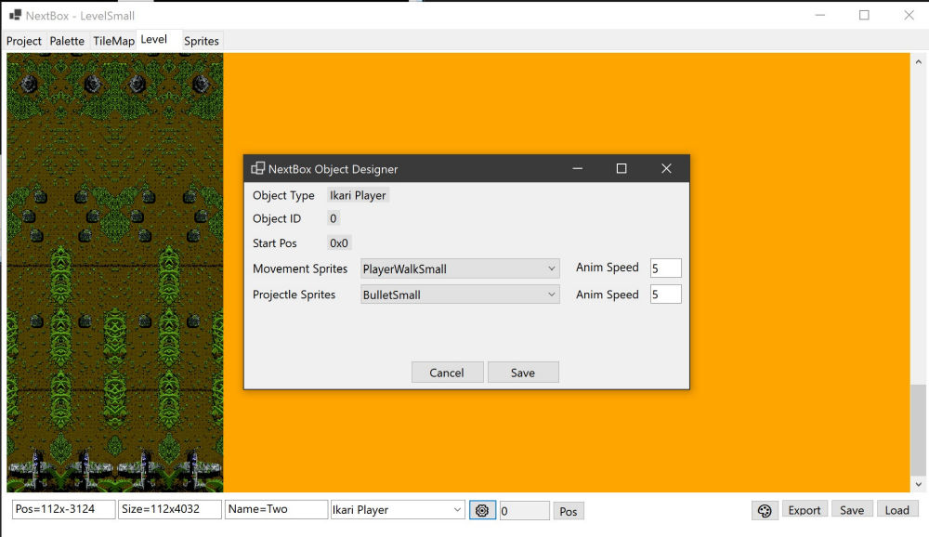
Task: Minimize the main NextBox window
Action: [x=820, y=16]
